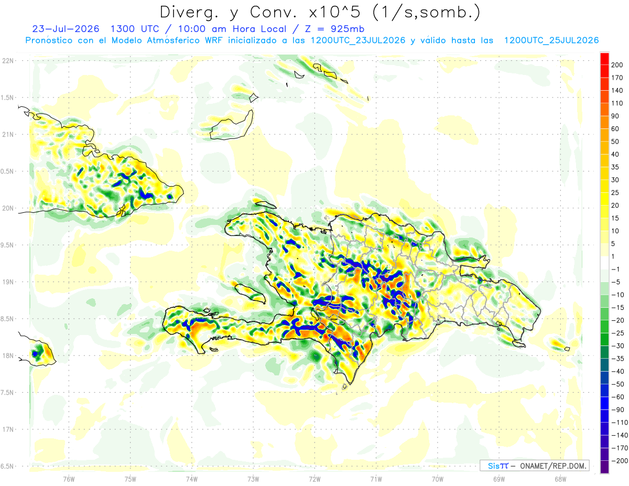Click the positive "40" color bar value

click(x=616, y=154)
